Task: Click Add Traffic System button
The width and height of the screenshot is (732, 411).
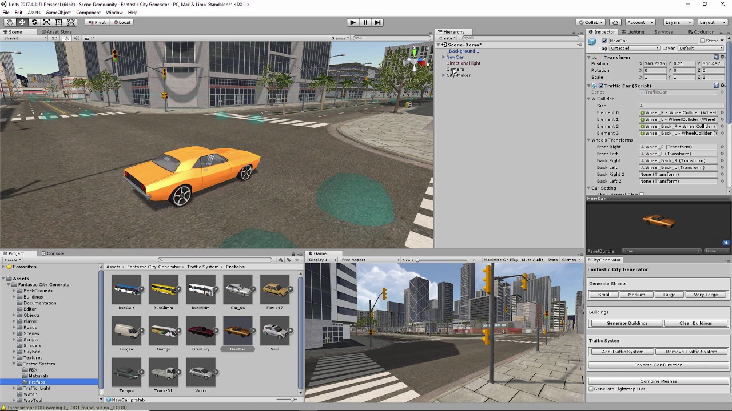Action: point(622,352)
